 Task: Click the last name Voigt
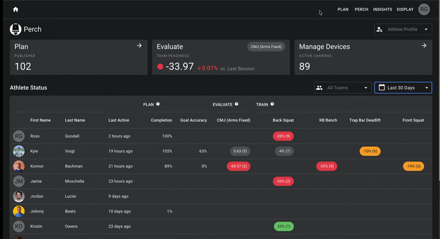coord(70,151)
